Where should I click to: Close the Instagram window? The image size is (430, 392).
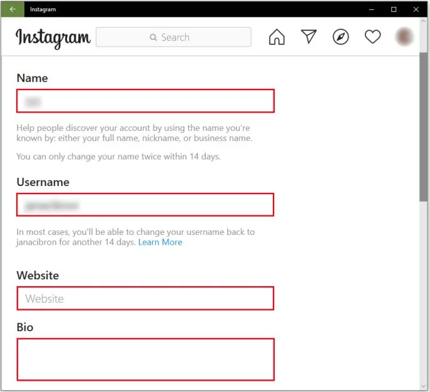point(416,9)
